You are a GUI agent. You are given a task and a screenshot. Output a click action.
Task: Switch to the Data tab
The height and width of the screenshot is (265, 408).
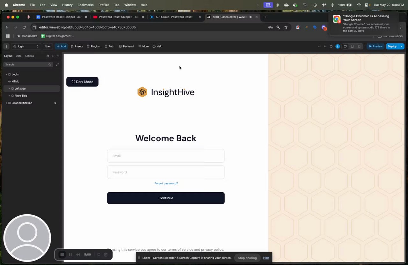click(x=18, y=56)
